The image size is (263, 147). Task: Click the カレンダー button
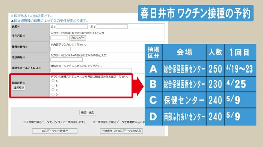[78, 38]
